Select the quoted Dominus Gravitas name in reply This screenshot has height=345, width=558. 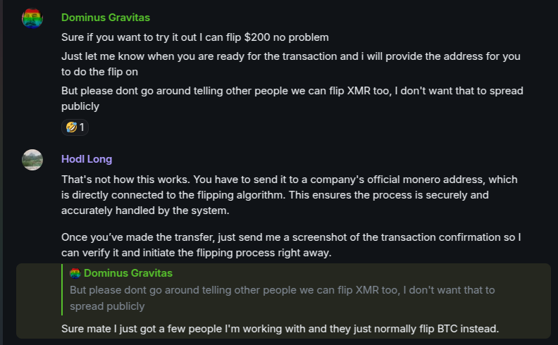coord(128,273)
